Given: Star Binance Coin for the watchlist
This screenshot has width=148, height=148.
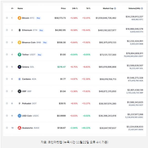Looking at the screenshot, I should (x=7, y=42).
